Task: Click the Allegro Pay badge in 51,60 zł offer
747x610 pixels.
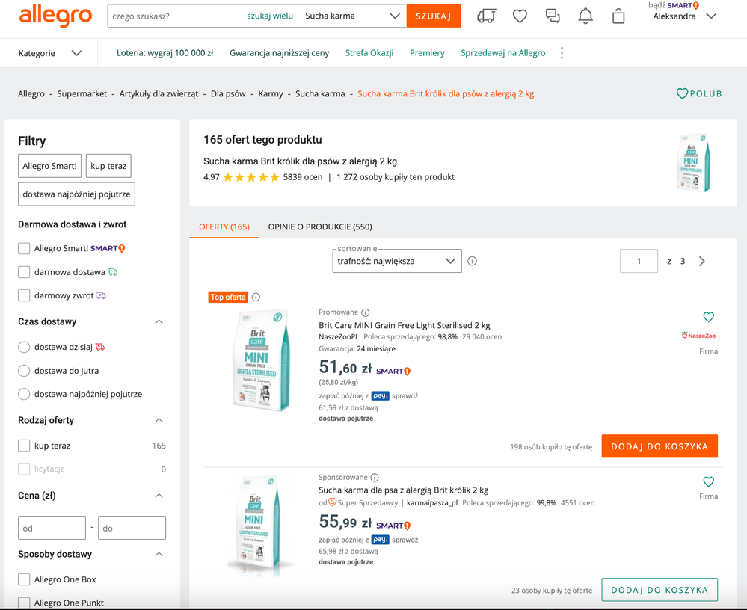Action: (x=380, y=395)
